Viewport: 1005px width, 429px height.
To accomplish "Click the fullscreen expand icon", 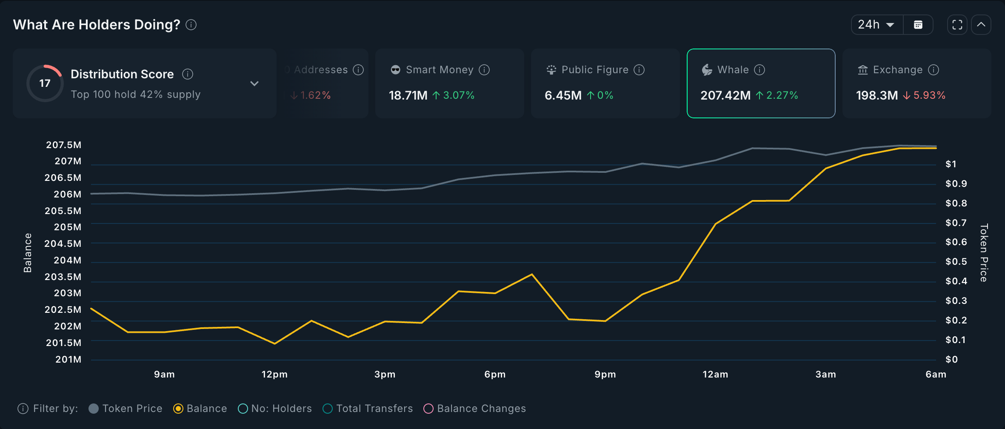I will [957, 24].
